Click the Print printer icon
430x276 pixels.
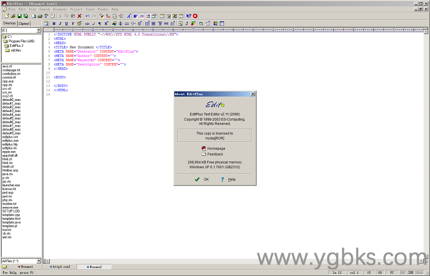point(40,16)
